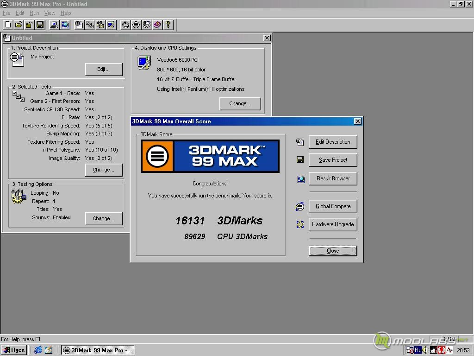Launch Internet Explorer from quick launch
Screen dimensions: 474x356
coord(38,350)
